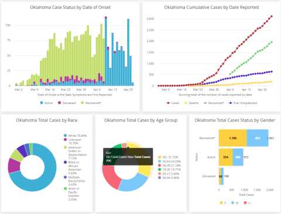Click Running total of cases reported caption
This screenshot has height=214, width=281.
coord(215,95)
